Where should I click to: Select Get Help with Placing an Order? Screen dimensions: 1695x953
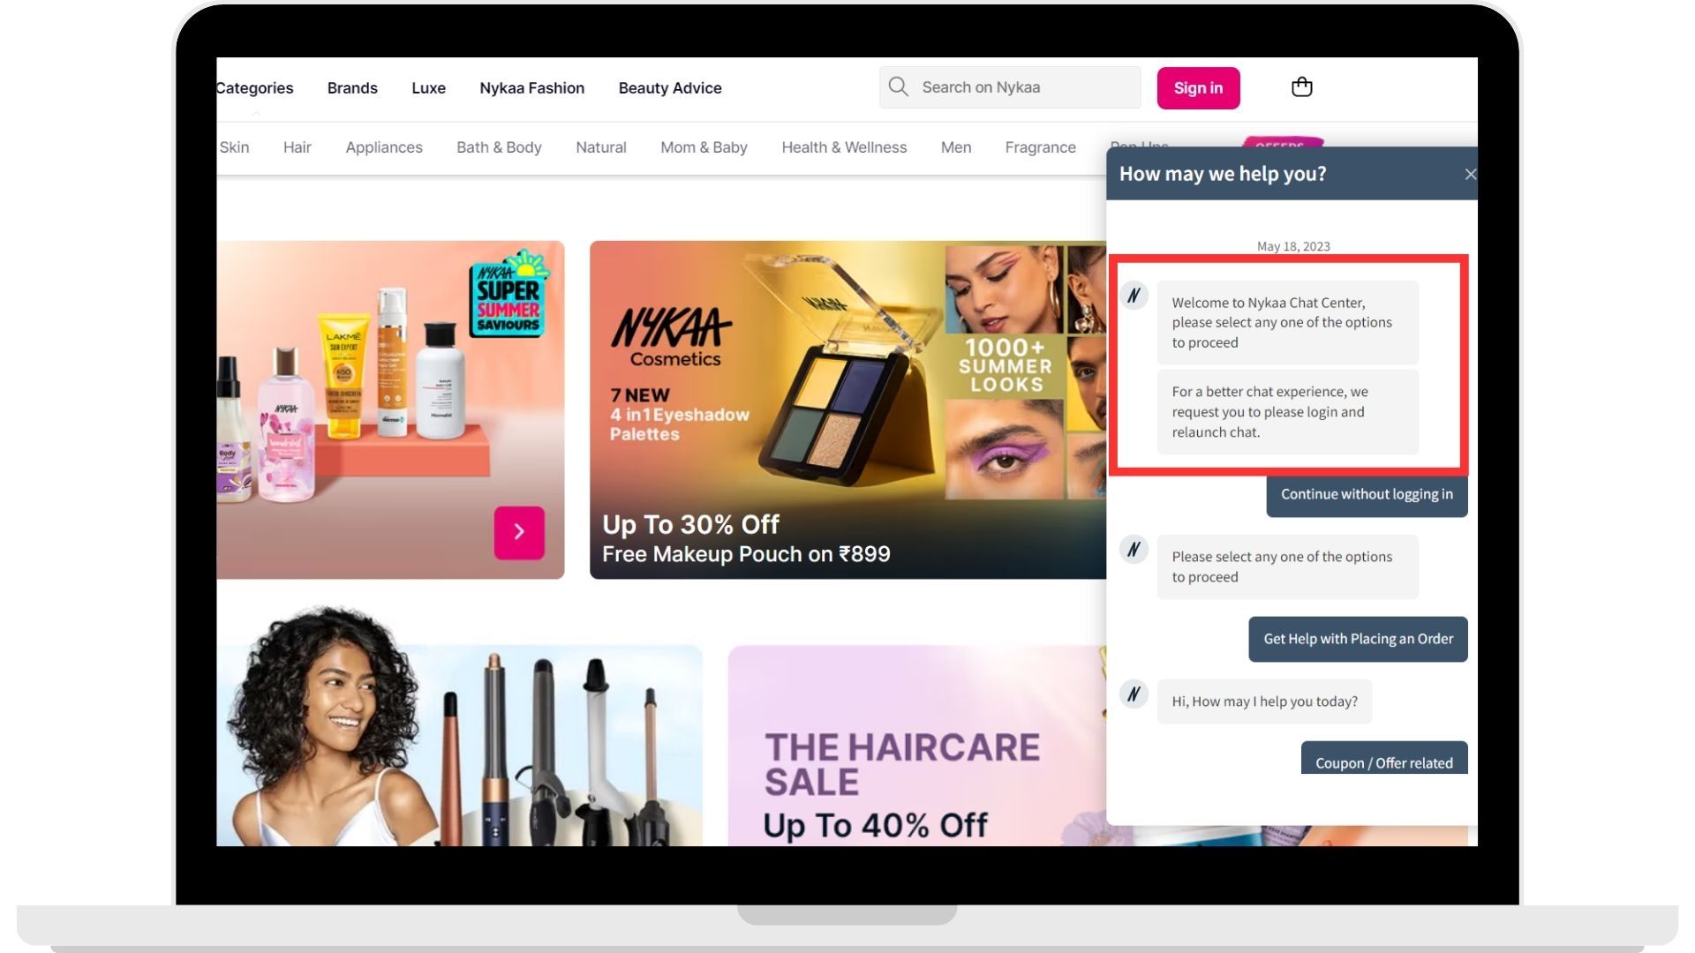[1357, 638]
